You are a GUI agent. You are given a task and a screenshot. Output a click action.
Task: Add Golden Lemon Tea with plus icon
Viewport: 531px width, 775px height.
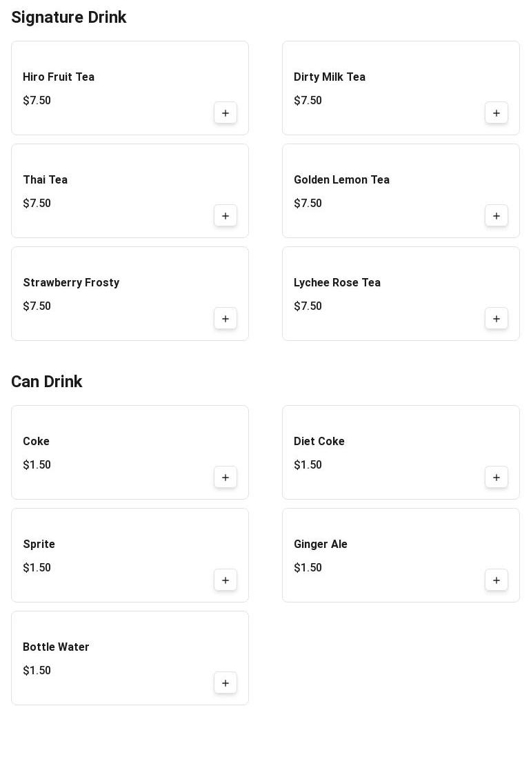[497, 216]
